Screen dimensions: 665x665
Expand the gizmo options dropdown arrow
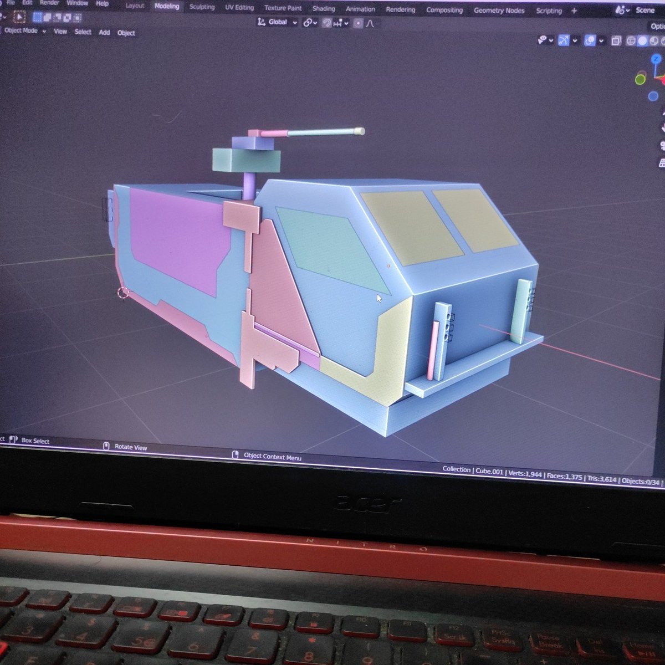pos(575,40)
